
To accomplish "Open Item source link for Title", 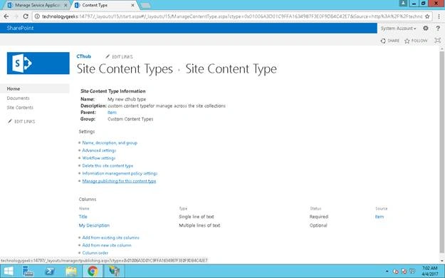I will [x=379, y=217].
